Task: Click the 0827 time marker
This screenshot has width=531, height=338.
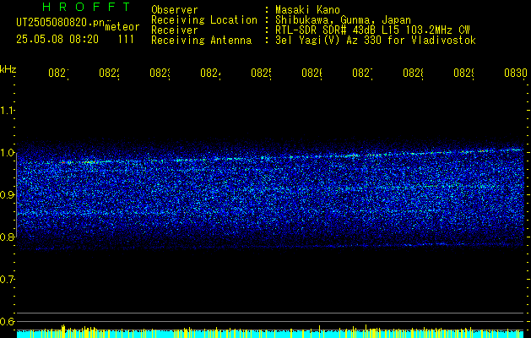Action: (x=362, y=73)
